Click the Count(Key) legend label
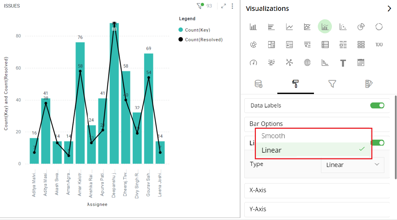 click(197, 30)
